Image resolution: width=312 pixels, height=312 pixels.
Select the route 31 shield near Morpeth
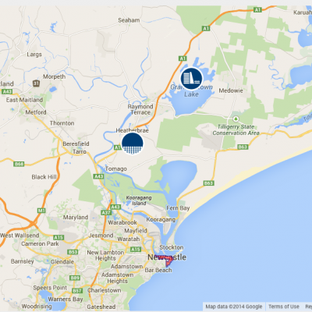pos(37,83)
